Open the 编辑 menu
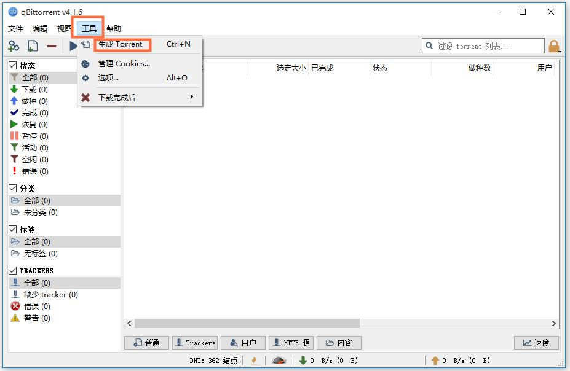Image resolution: width=570 pixels, height=371 pixels. [x=40, y=29]
